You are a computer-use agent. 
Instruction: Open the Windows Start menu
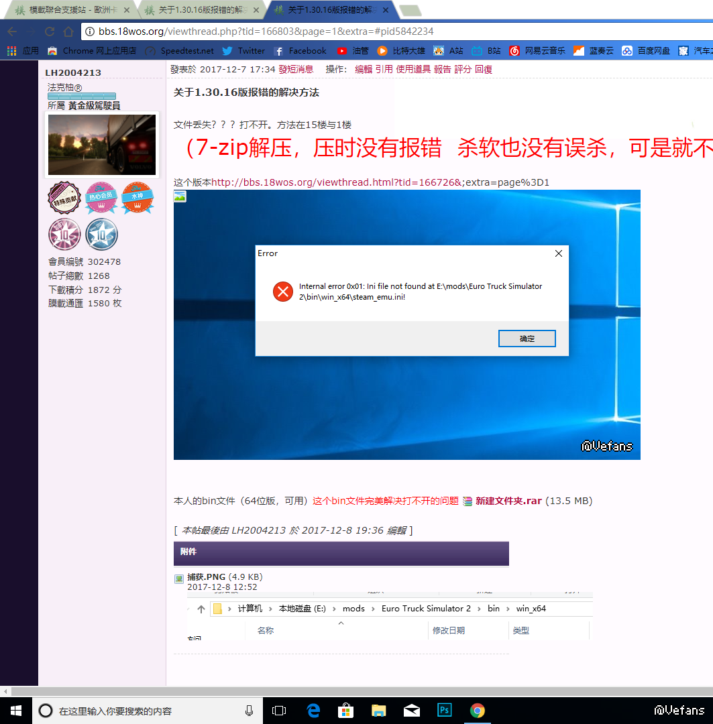pyautogui.click(x=15, y=711)
